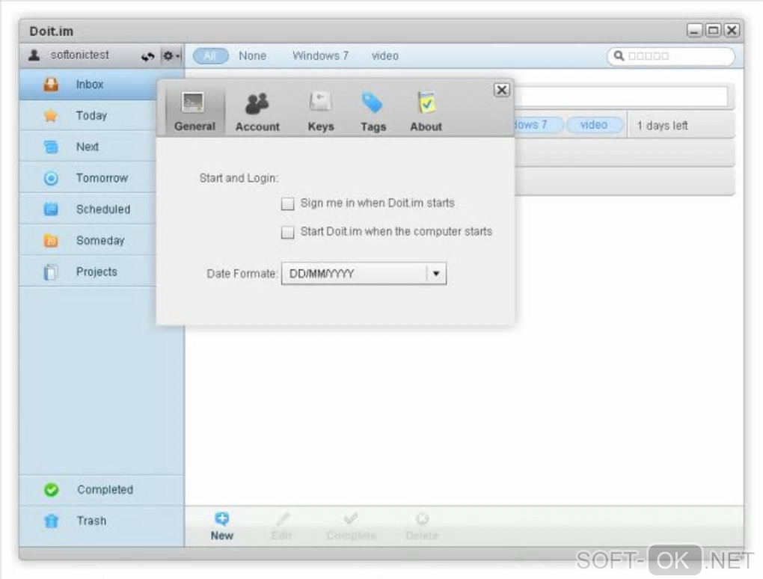This screenshot has height=579, width=763.
Task: Select the None tag filter
Action: tap(253, 56)
